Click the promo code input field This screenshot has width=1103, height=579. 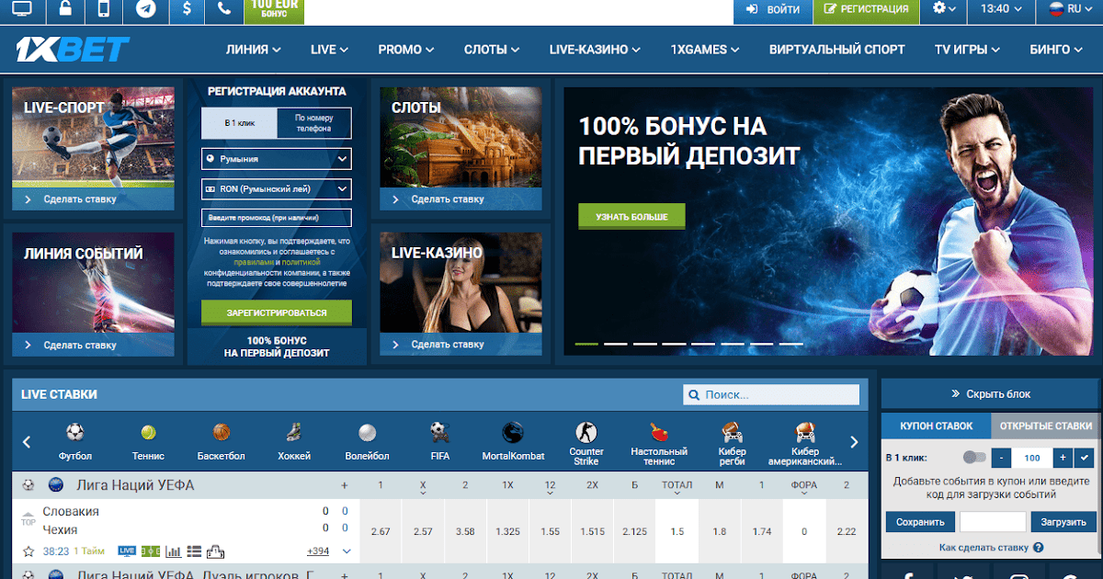(277, 218)
